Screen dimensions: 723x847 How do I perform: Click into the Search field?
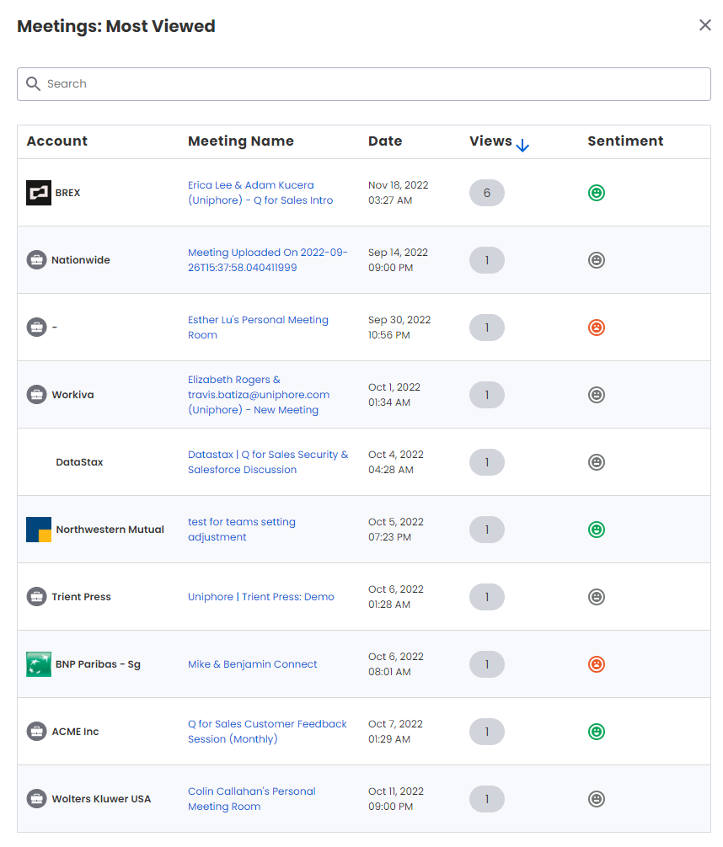pyautogui.click(x=364, y=84)
